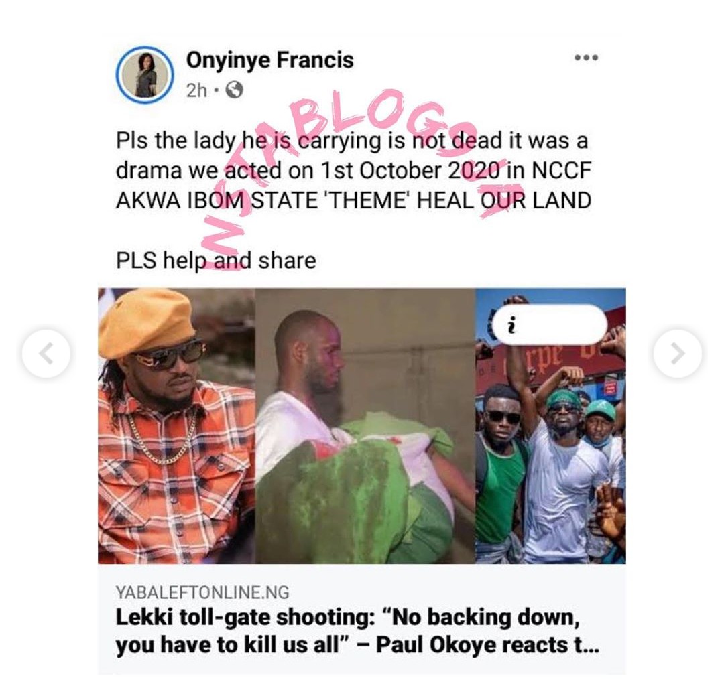
Task: Open the Lekki toll-gate shooting headline
Action: pyautogui.click(x=357, y=631)
